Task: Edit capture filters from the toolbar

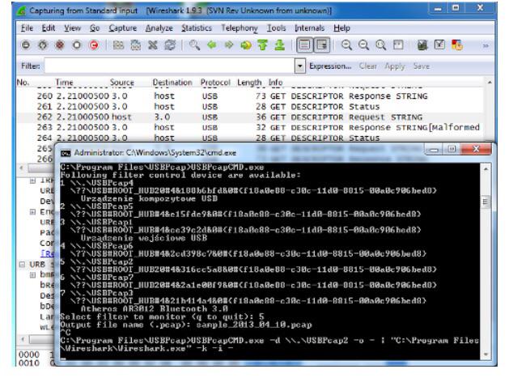Action: tap(422, 45)
